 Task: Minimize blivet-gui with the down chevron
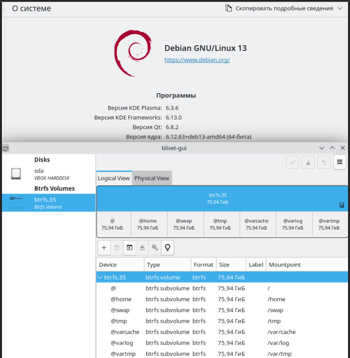(x=322, y=148)
